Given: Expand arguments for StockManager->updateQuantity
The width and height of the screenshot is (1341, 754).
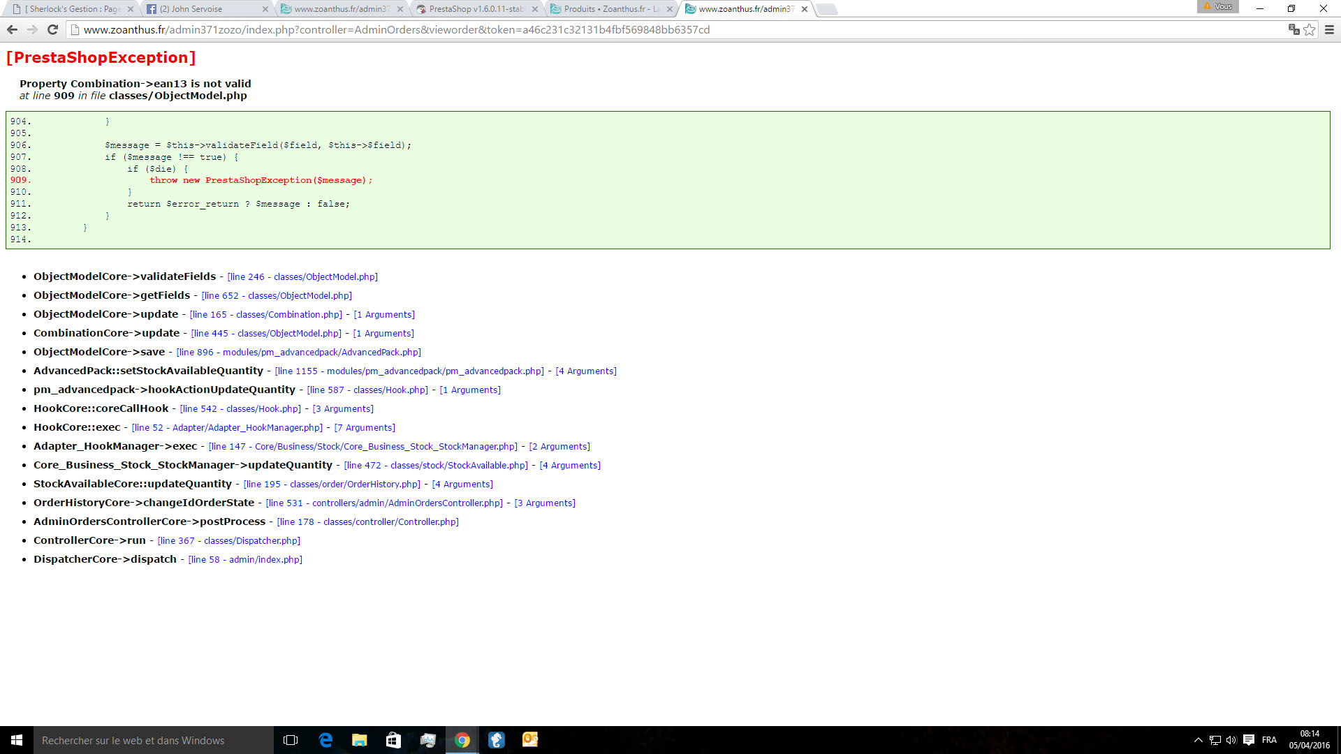Looking at the screenshot, I should click(x=570, y=466).
